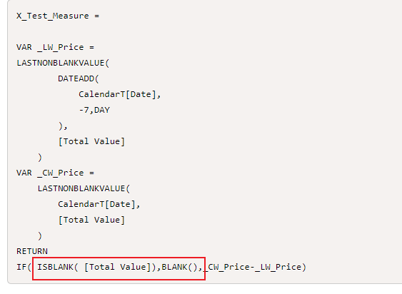The image size is (402, 294).
Task: Click 'ISBLANK( [Total Value])' in the IF statement
Action: click(x=96, y=267)
